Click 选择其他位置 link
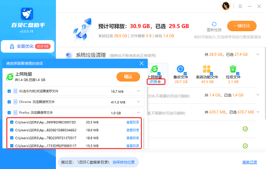266x169 pixels. 124,162
